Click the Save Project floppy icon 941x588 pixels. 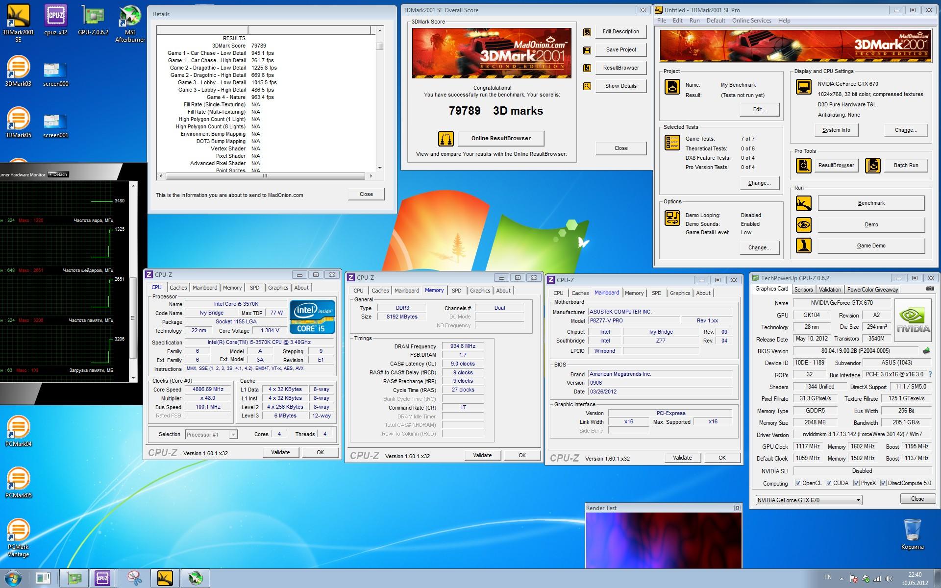click(587, 50)
